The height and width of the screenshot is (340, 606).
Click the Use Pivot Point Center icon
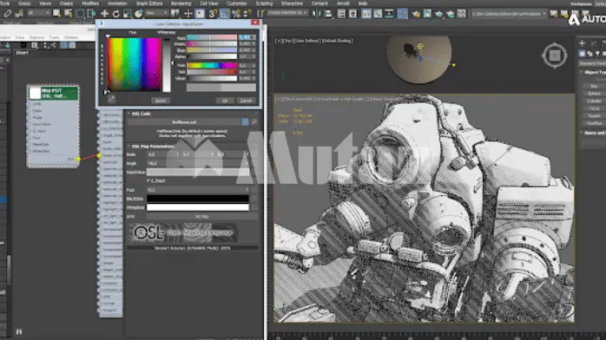point(175,14)
